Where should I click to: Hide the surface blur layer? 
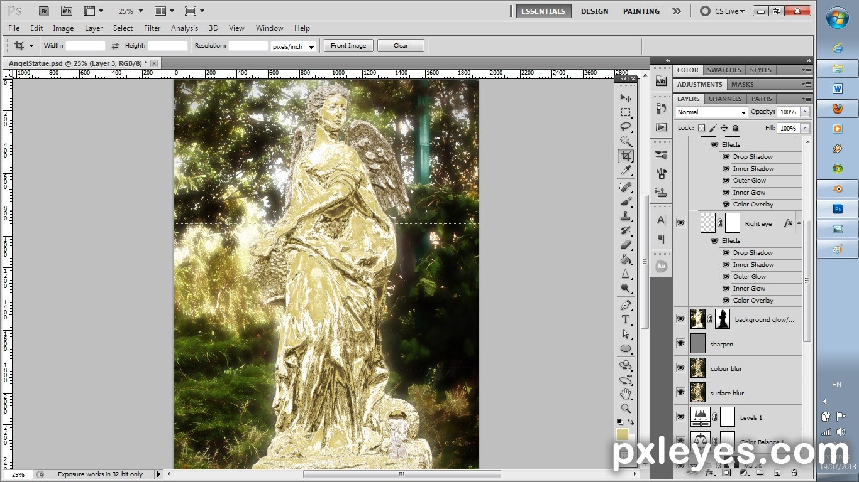click(680, 392)
